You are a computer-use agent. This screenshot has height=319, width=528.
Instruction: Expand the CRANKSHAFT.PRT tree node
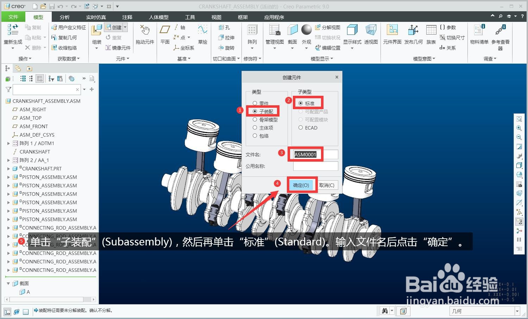[8, 169]
